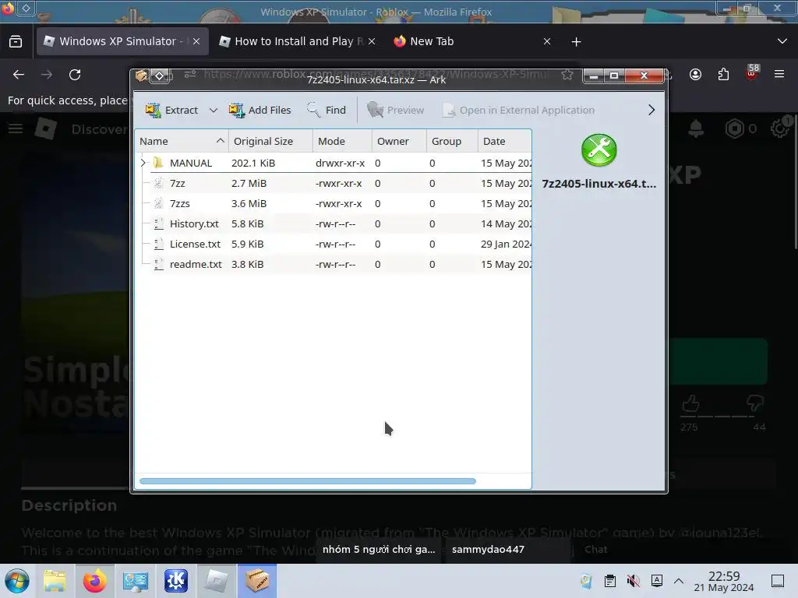Open the clipboard tray icon
The height and width of the screenshot is (598, 798).
[609, 581]
